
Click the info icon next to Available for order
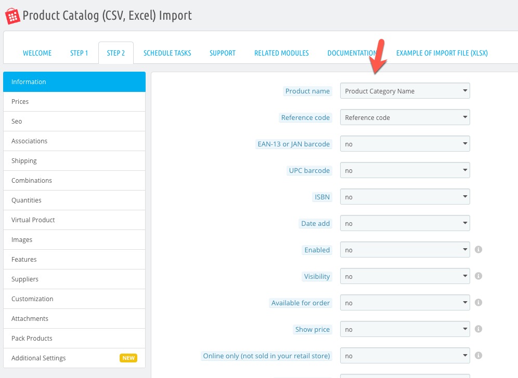click(478, 302)
